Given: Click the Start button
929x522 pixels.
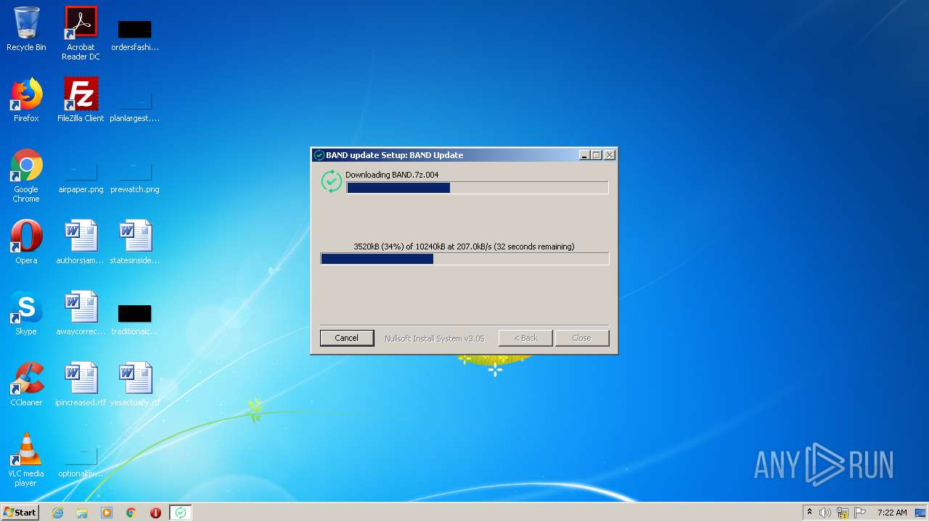Looking at the screenshot, I should (x=20, y=513).
